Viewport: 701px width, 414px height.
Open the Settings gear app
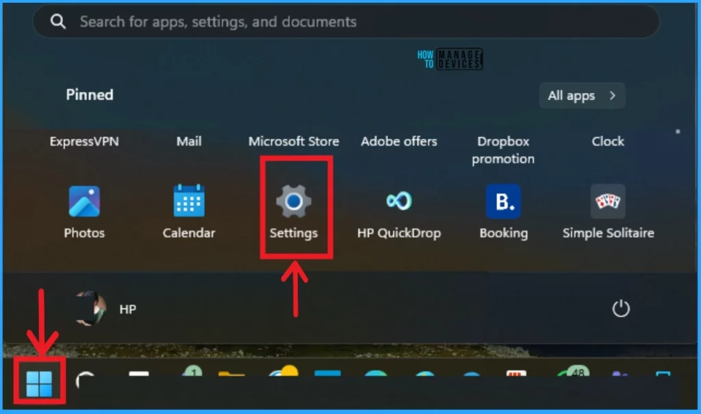(294, 212)
